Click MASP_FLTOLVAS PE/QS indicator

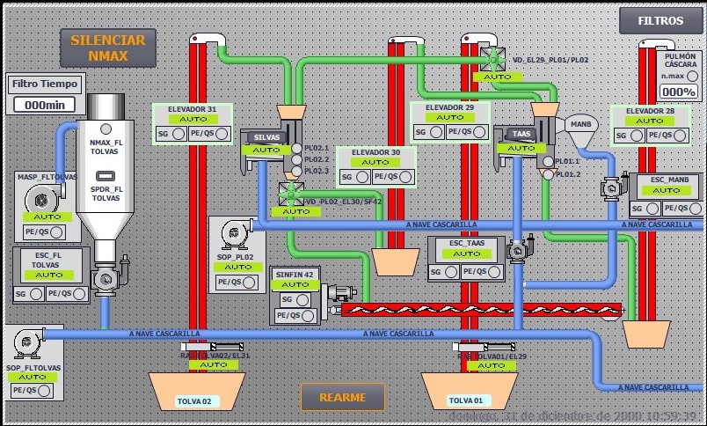[x=56, y=232]
